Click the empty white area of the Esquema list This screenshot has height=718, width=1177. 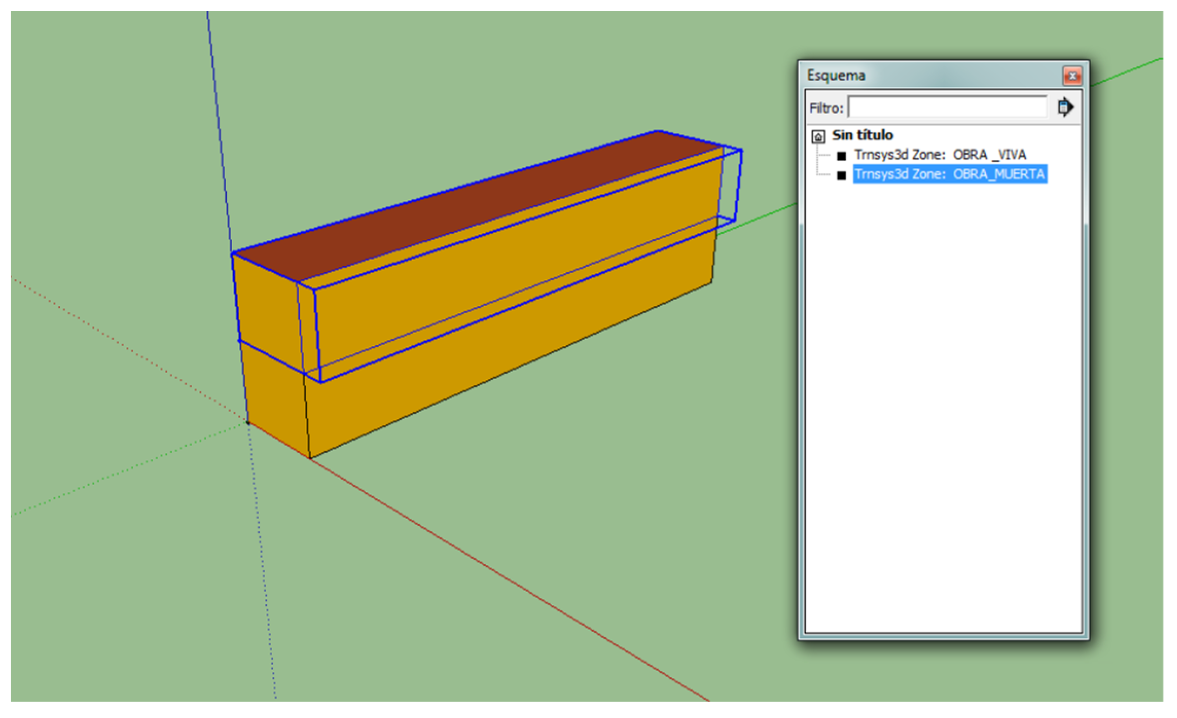(944, 411)
